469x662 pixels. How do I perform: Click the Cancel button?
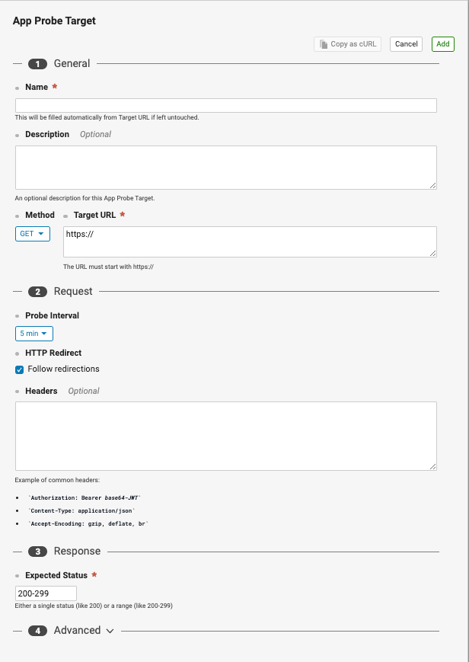point(406,44)
